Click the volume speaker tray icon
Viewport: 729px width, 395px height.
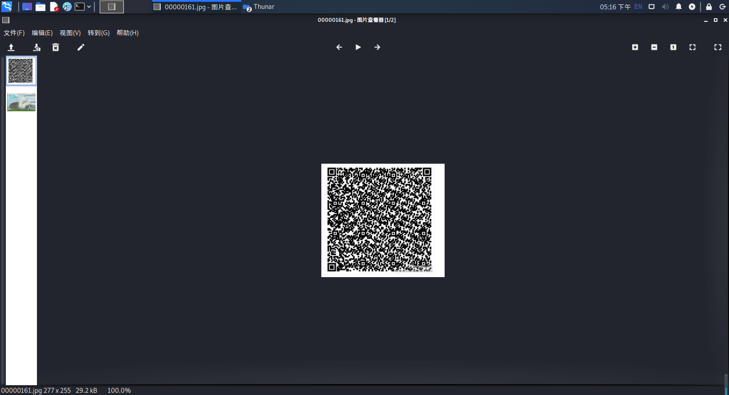coord(665,7)
